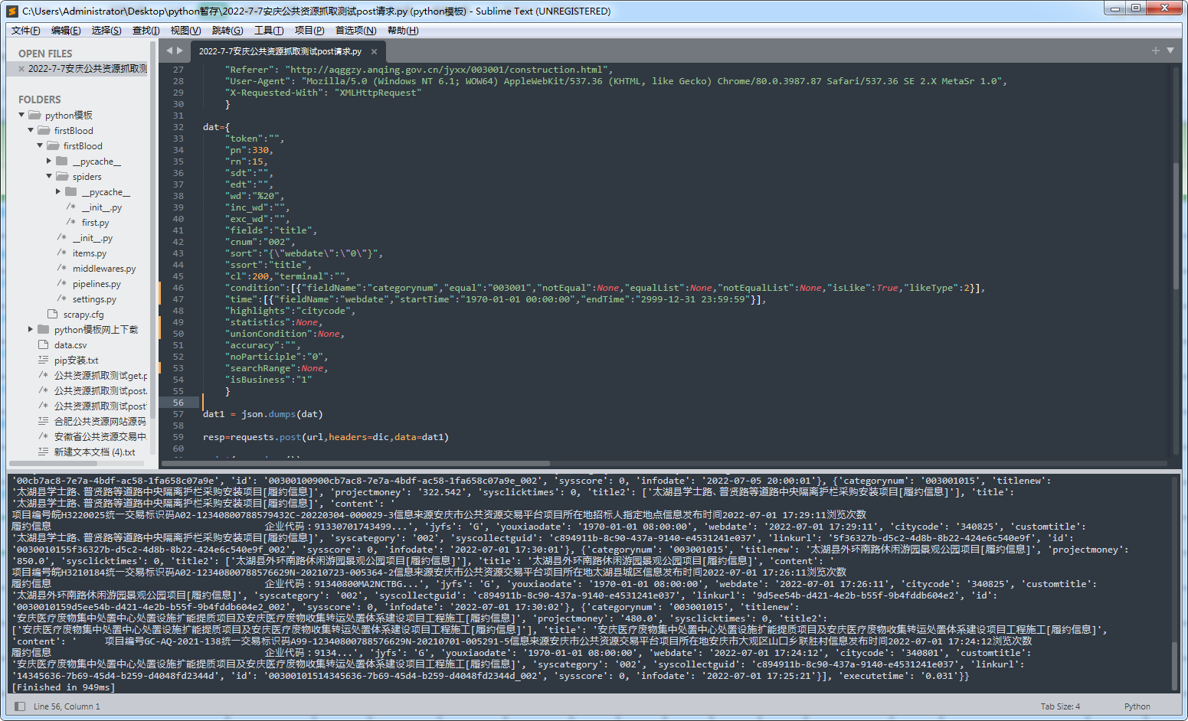
Task: Click line 56 in the editor
Action: click(x=460, y=403)
